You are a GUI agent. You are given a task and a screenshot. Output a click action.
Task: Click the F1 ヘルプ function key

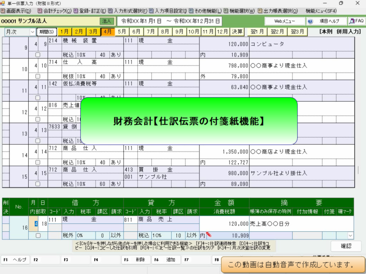[15, 260]
